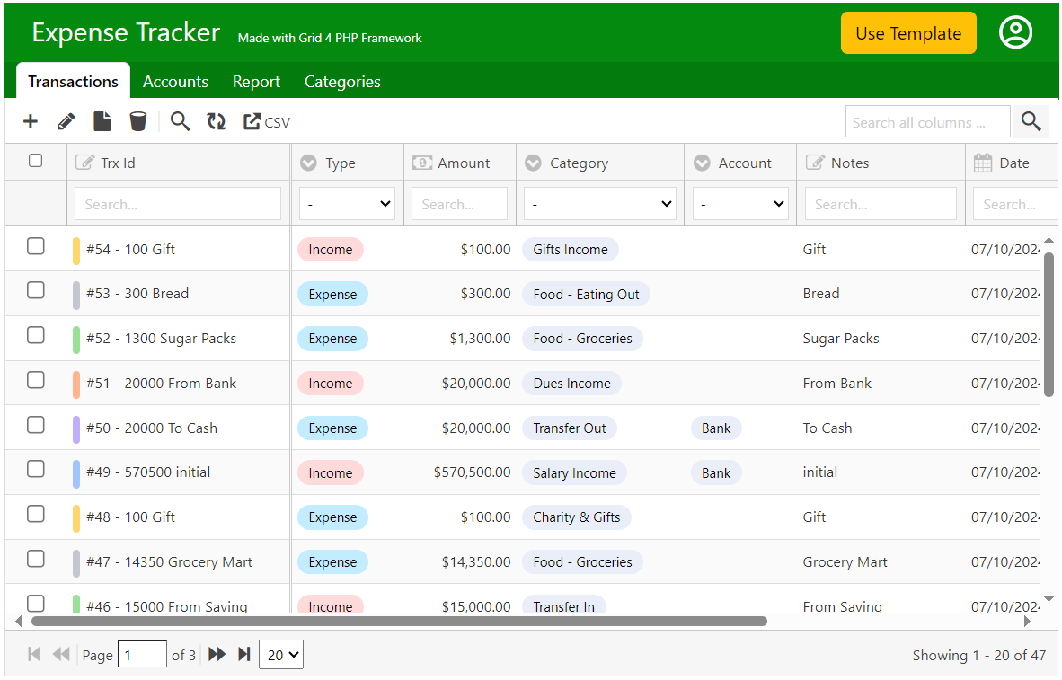Click the Food - Groceries tag for Sugar Packs

pyautogui.click(x=582, y=339)
